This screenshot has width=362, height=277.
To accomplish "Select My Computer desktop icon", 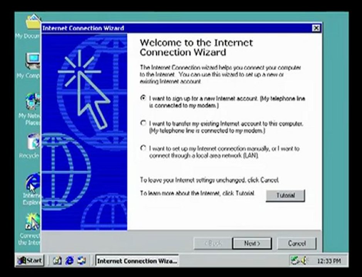I will coord(29,66).
